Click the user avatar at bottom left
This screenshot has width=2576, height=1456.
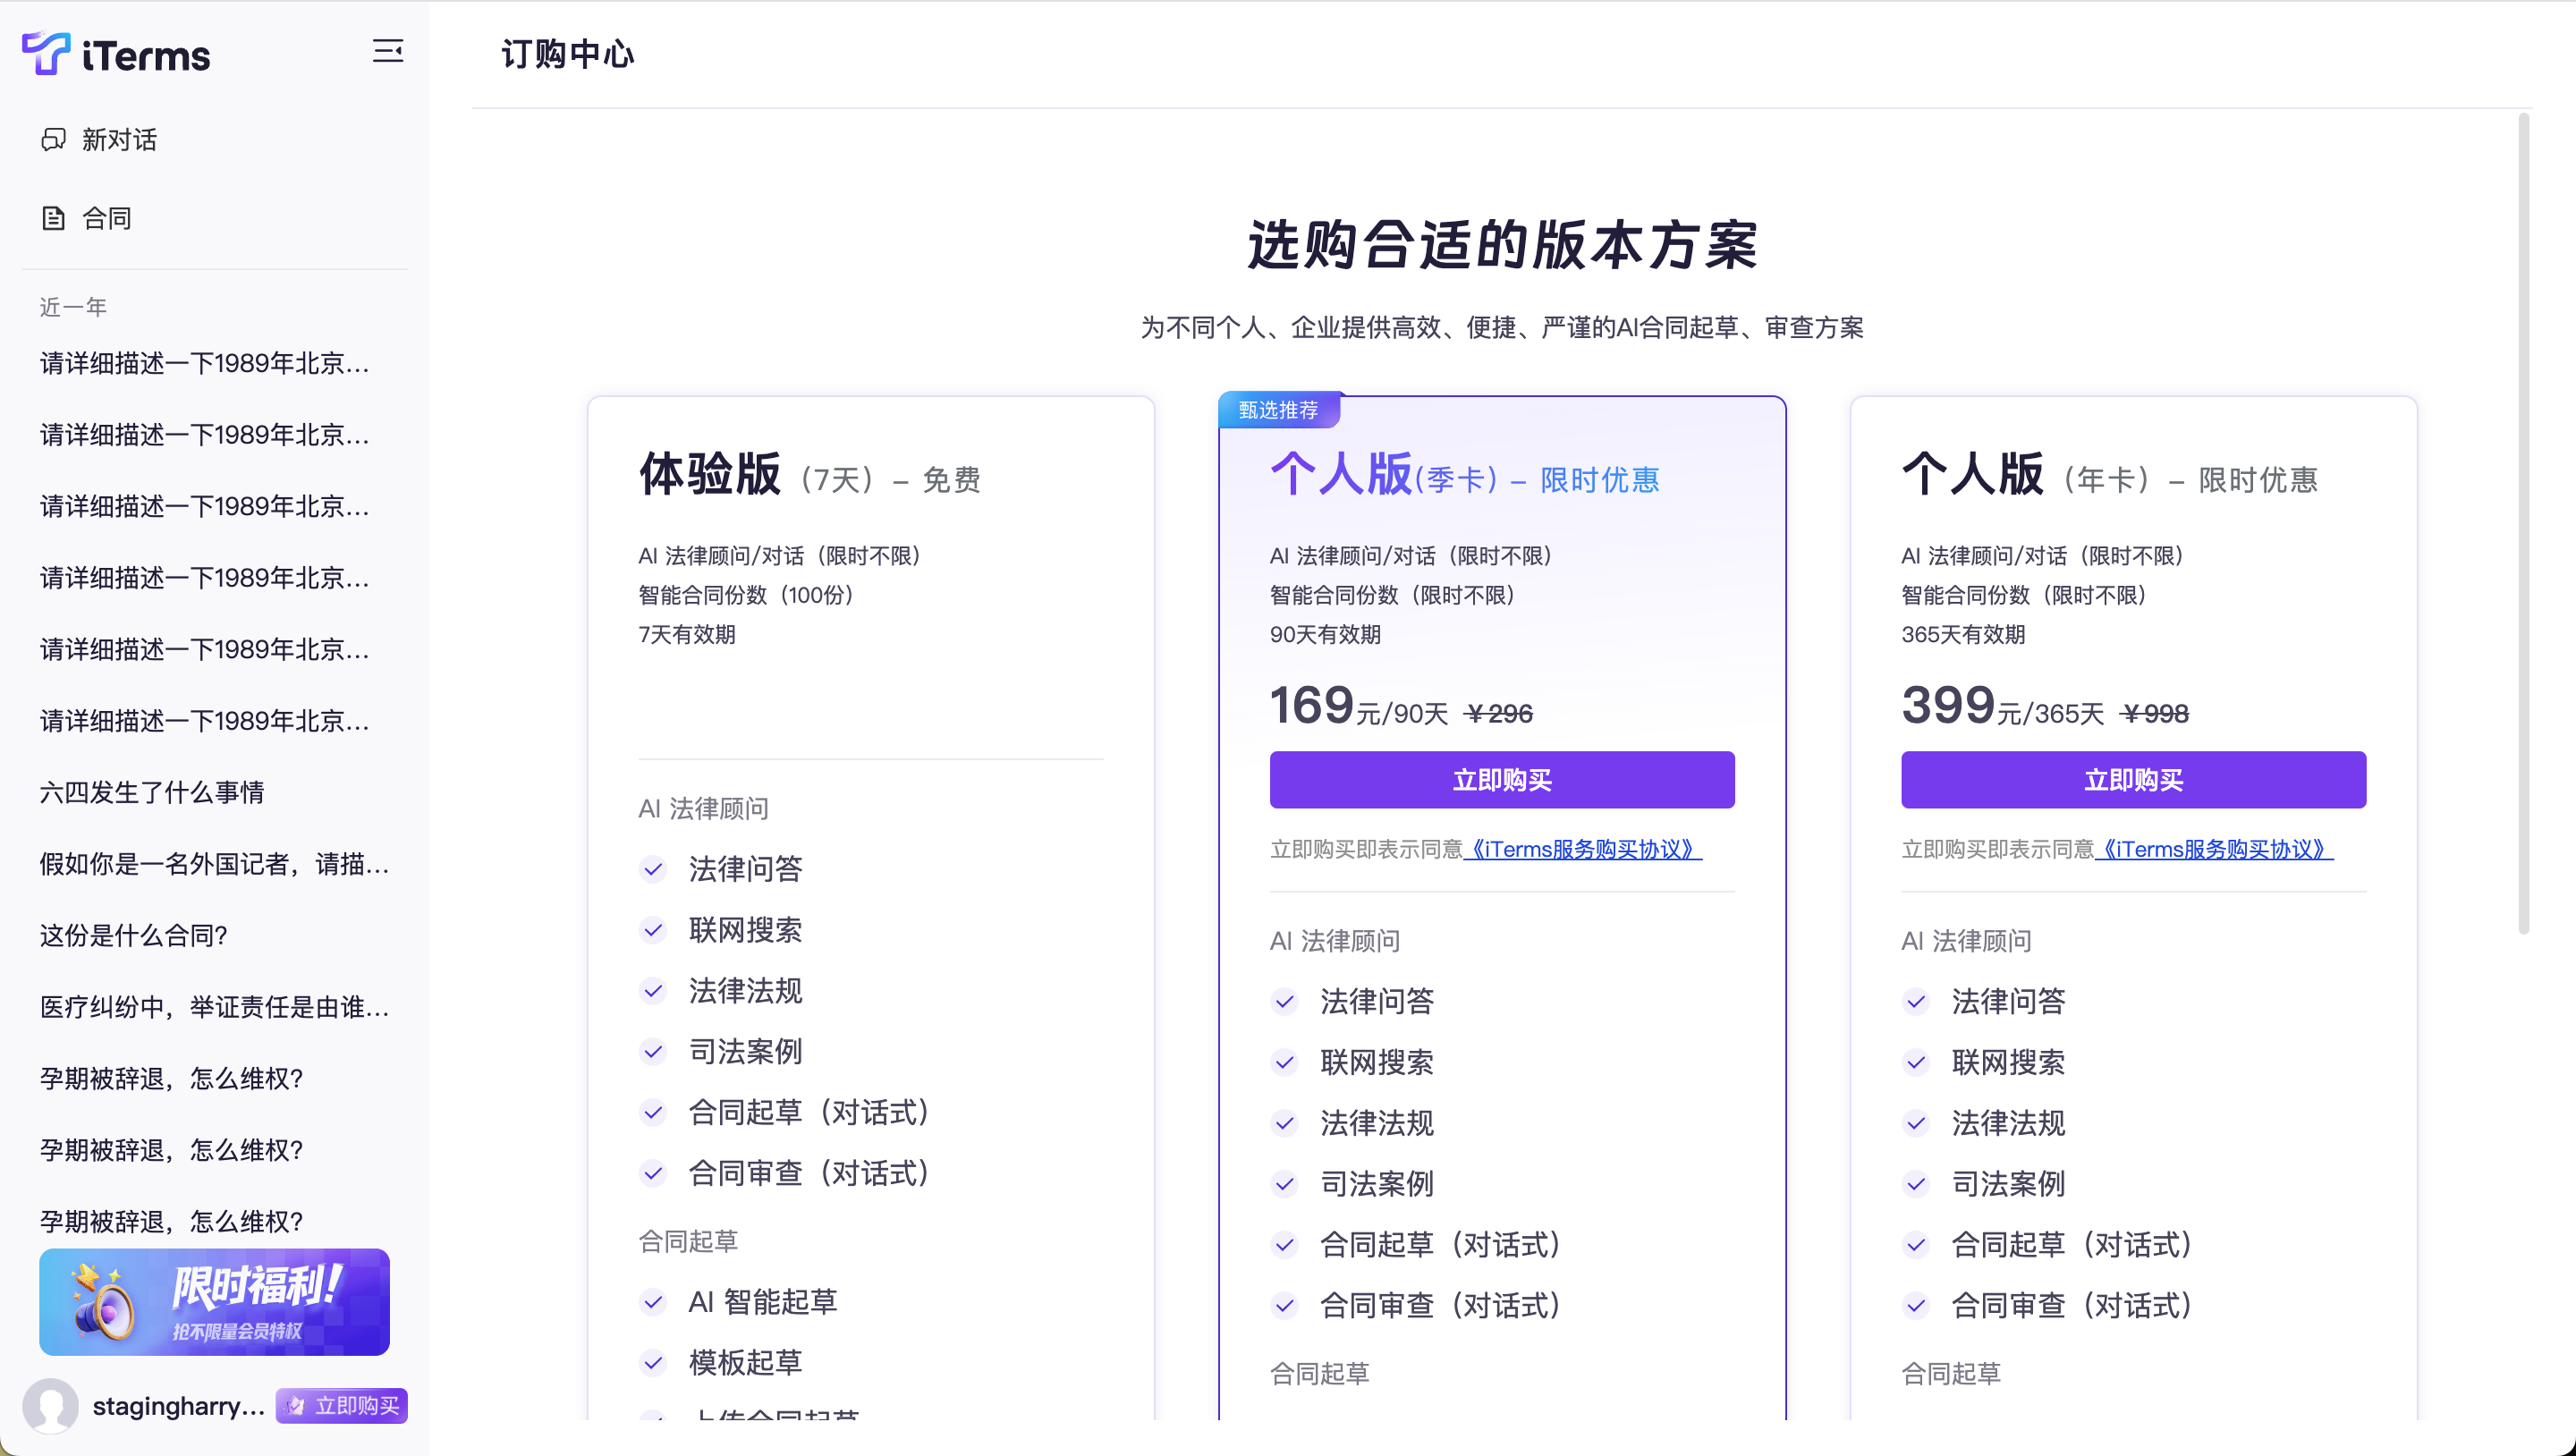pyautogui.click(x=51, y=1405)
